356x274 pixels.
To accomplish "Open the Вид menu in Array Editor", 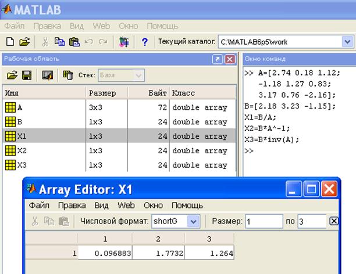I will (x=101, y=205).
